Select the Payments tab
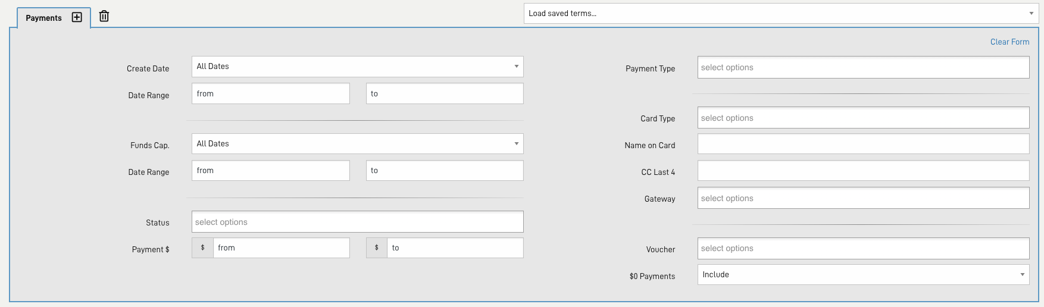Screen dimensions: 1044x307 tap(43, 18)
